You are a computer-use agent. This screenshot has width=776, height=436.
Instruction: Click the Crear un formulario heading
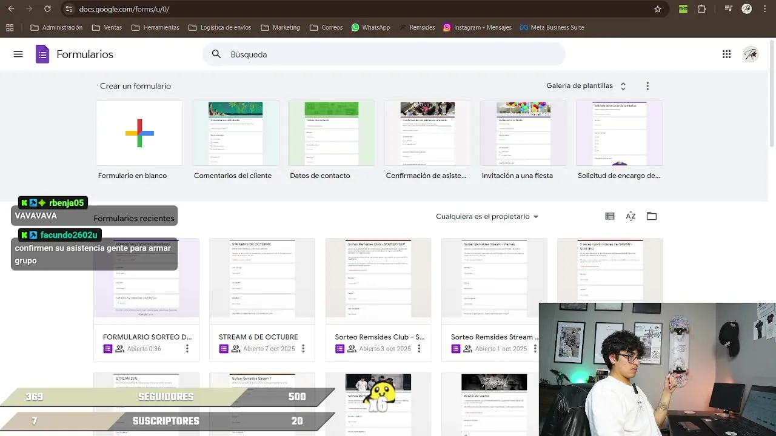tap(135, 86)
